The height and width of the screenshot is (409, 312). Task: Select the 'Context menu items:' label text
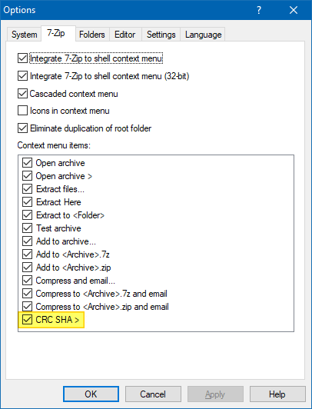pyautogui.click(x=54, y=145)
